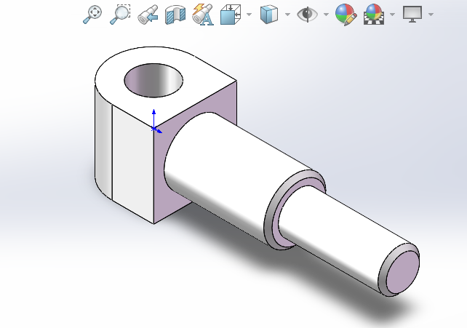Select the purple end face of shaft
Viewport: 467px width, 328px height.
pos(403,272)
